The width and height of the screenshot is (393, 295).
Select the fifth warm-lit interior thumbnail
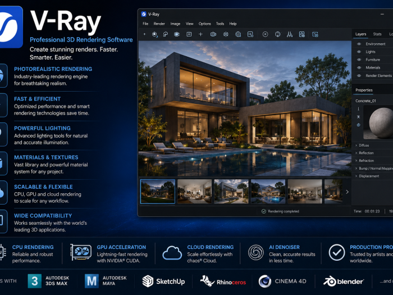[x=305, y=192]
